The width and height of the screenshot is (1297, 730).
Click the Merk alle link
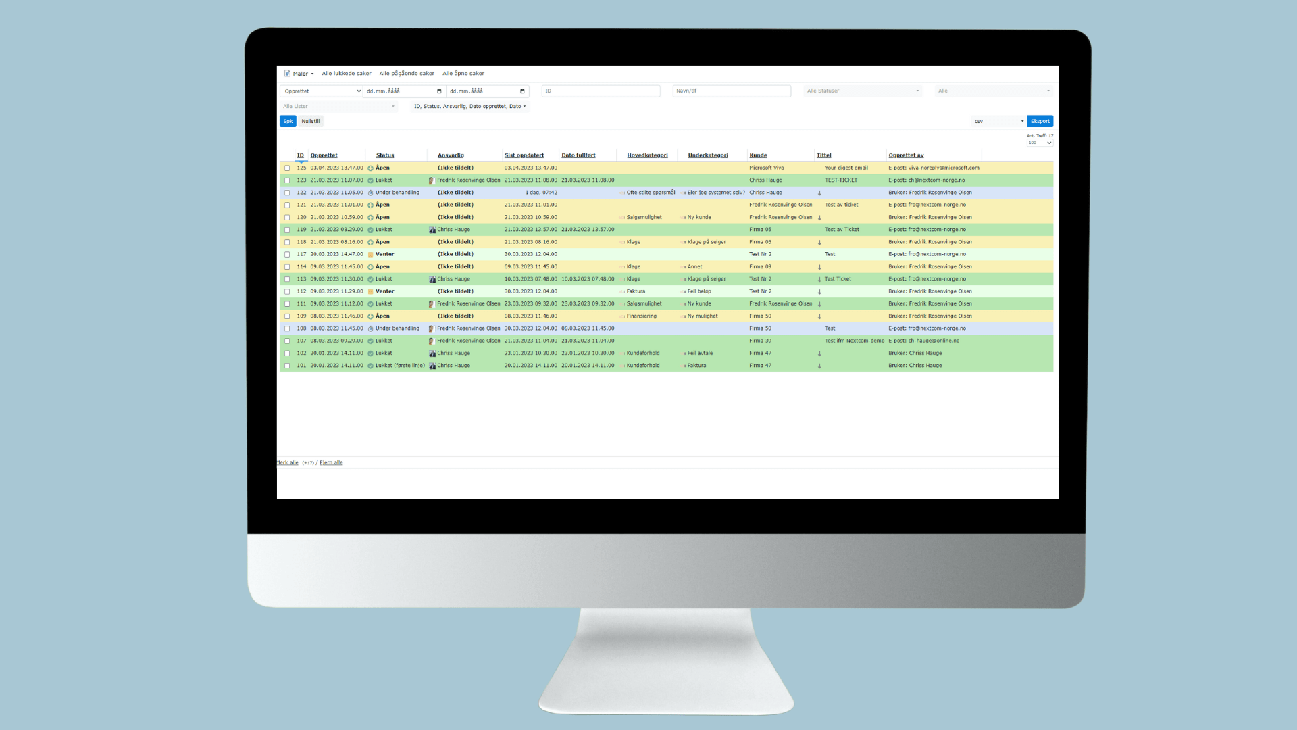[x=286, y=462]
